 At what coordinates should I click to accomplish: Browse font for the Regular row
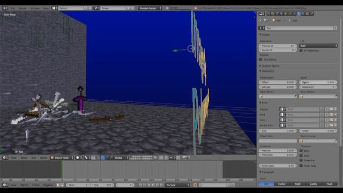click(282, 109)
